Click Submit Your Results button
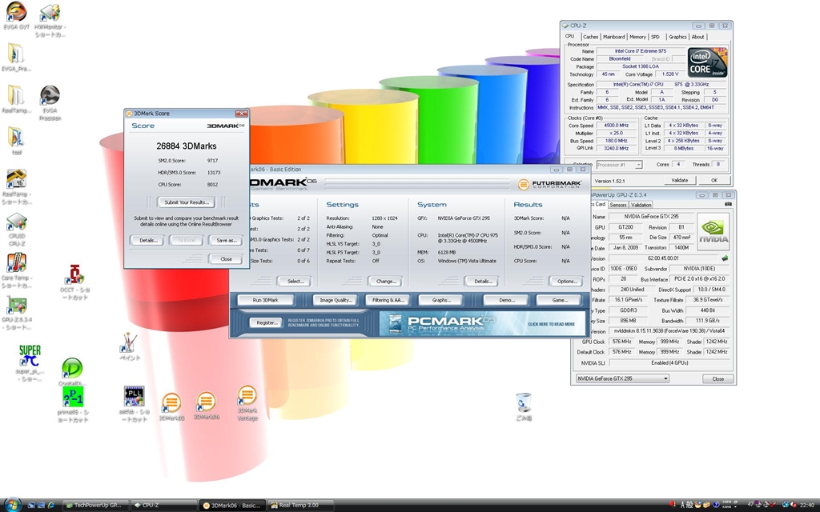 [x=186, y=202]
